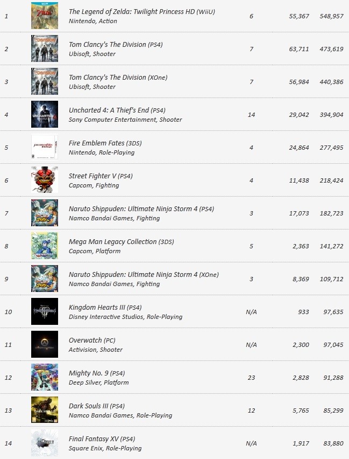
Task: Open Zelda Twilight Princess HD box art
Action: [45, 16]
